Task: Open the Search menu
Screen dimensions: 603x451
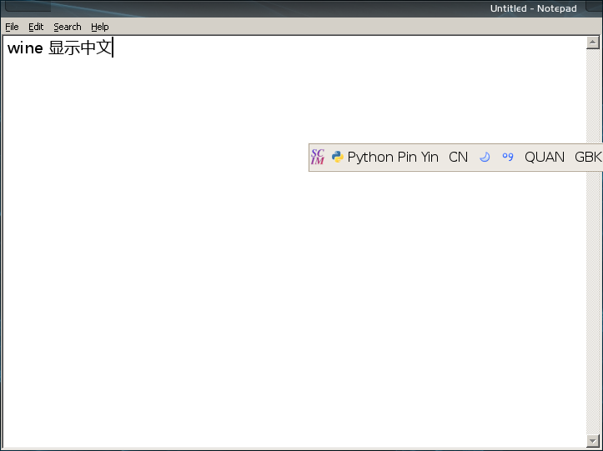Action: [68, 27]
